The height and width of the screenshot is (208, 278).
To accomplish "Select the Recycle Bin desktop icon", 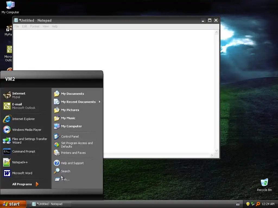I will pos(264,185).
